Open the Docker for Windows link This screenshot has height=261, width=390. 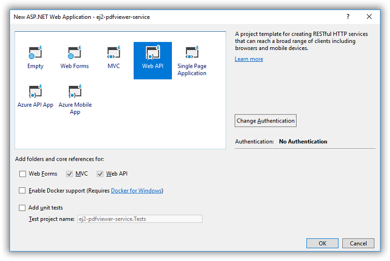pyautogui.click(x=136, y=191)
